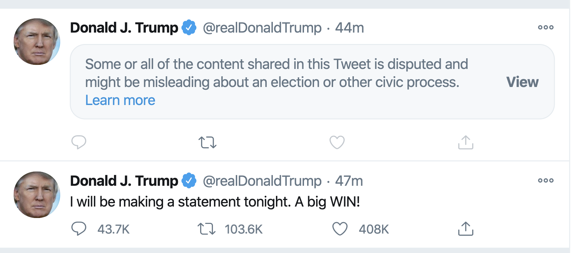The width and height of the screenshot is (572, 253).
Task: Open the Learn more link
Action: click(120, 100)
